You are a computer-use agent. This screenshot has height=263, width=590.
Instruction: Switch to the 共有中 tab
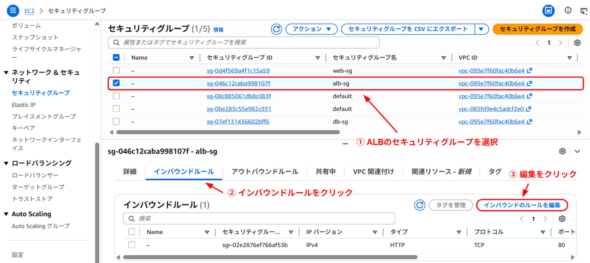point(326,171)
